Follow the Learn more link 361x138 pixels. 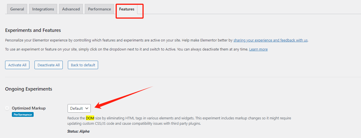258,49
